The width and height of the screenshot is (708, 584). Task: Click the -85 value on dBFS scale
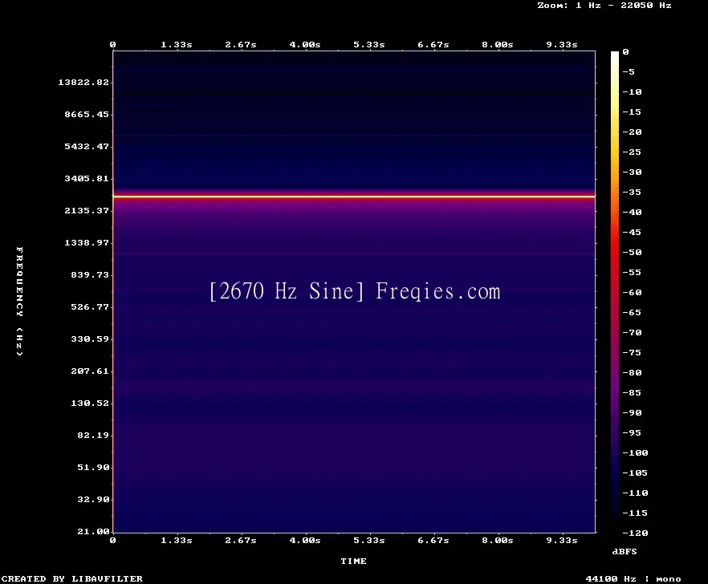632,392
